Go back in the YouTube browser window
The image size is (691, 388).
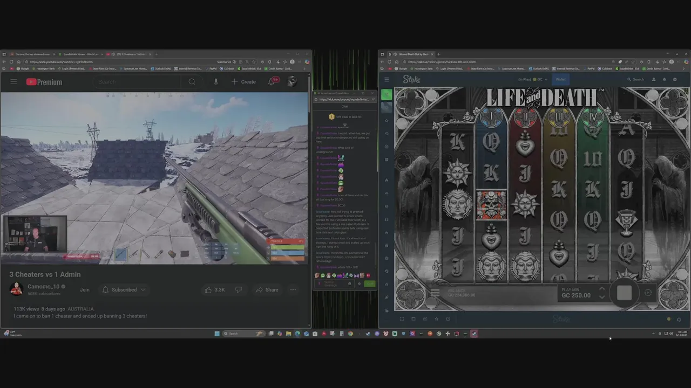4,62
